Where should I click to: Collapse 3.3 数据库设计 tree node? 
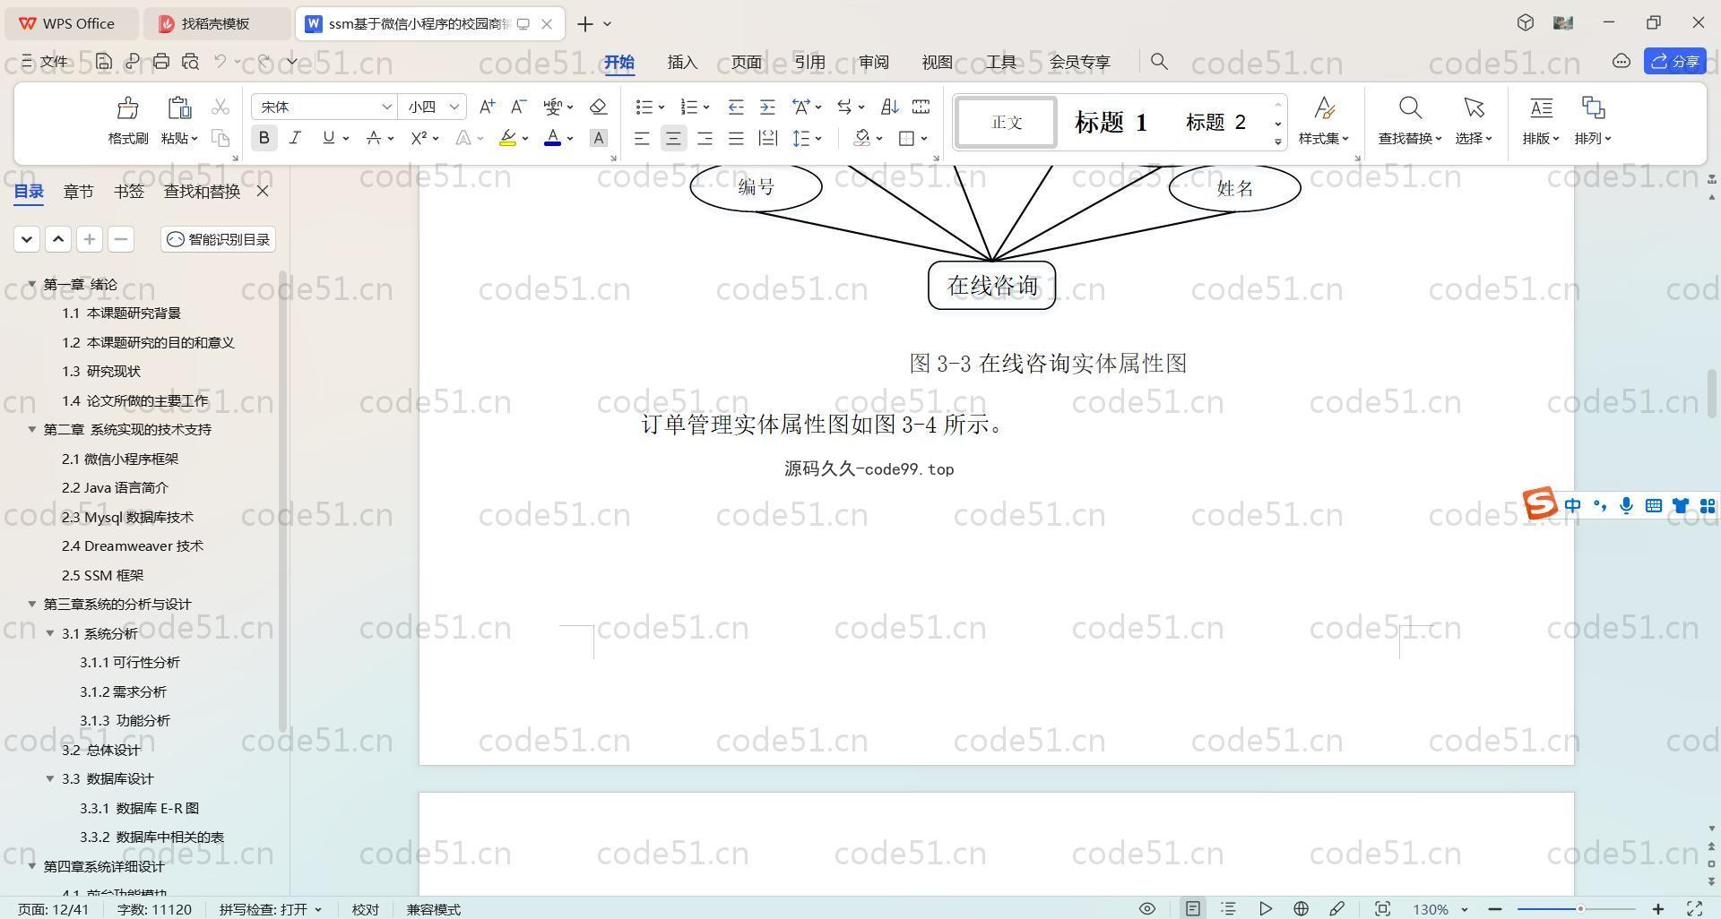click(50, 778)
